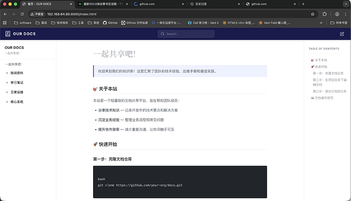
Task: Open the user profile icon
Action: point(337,14)
